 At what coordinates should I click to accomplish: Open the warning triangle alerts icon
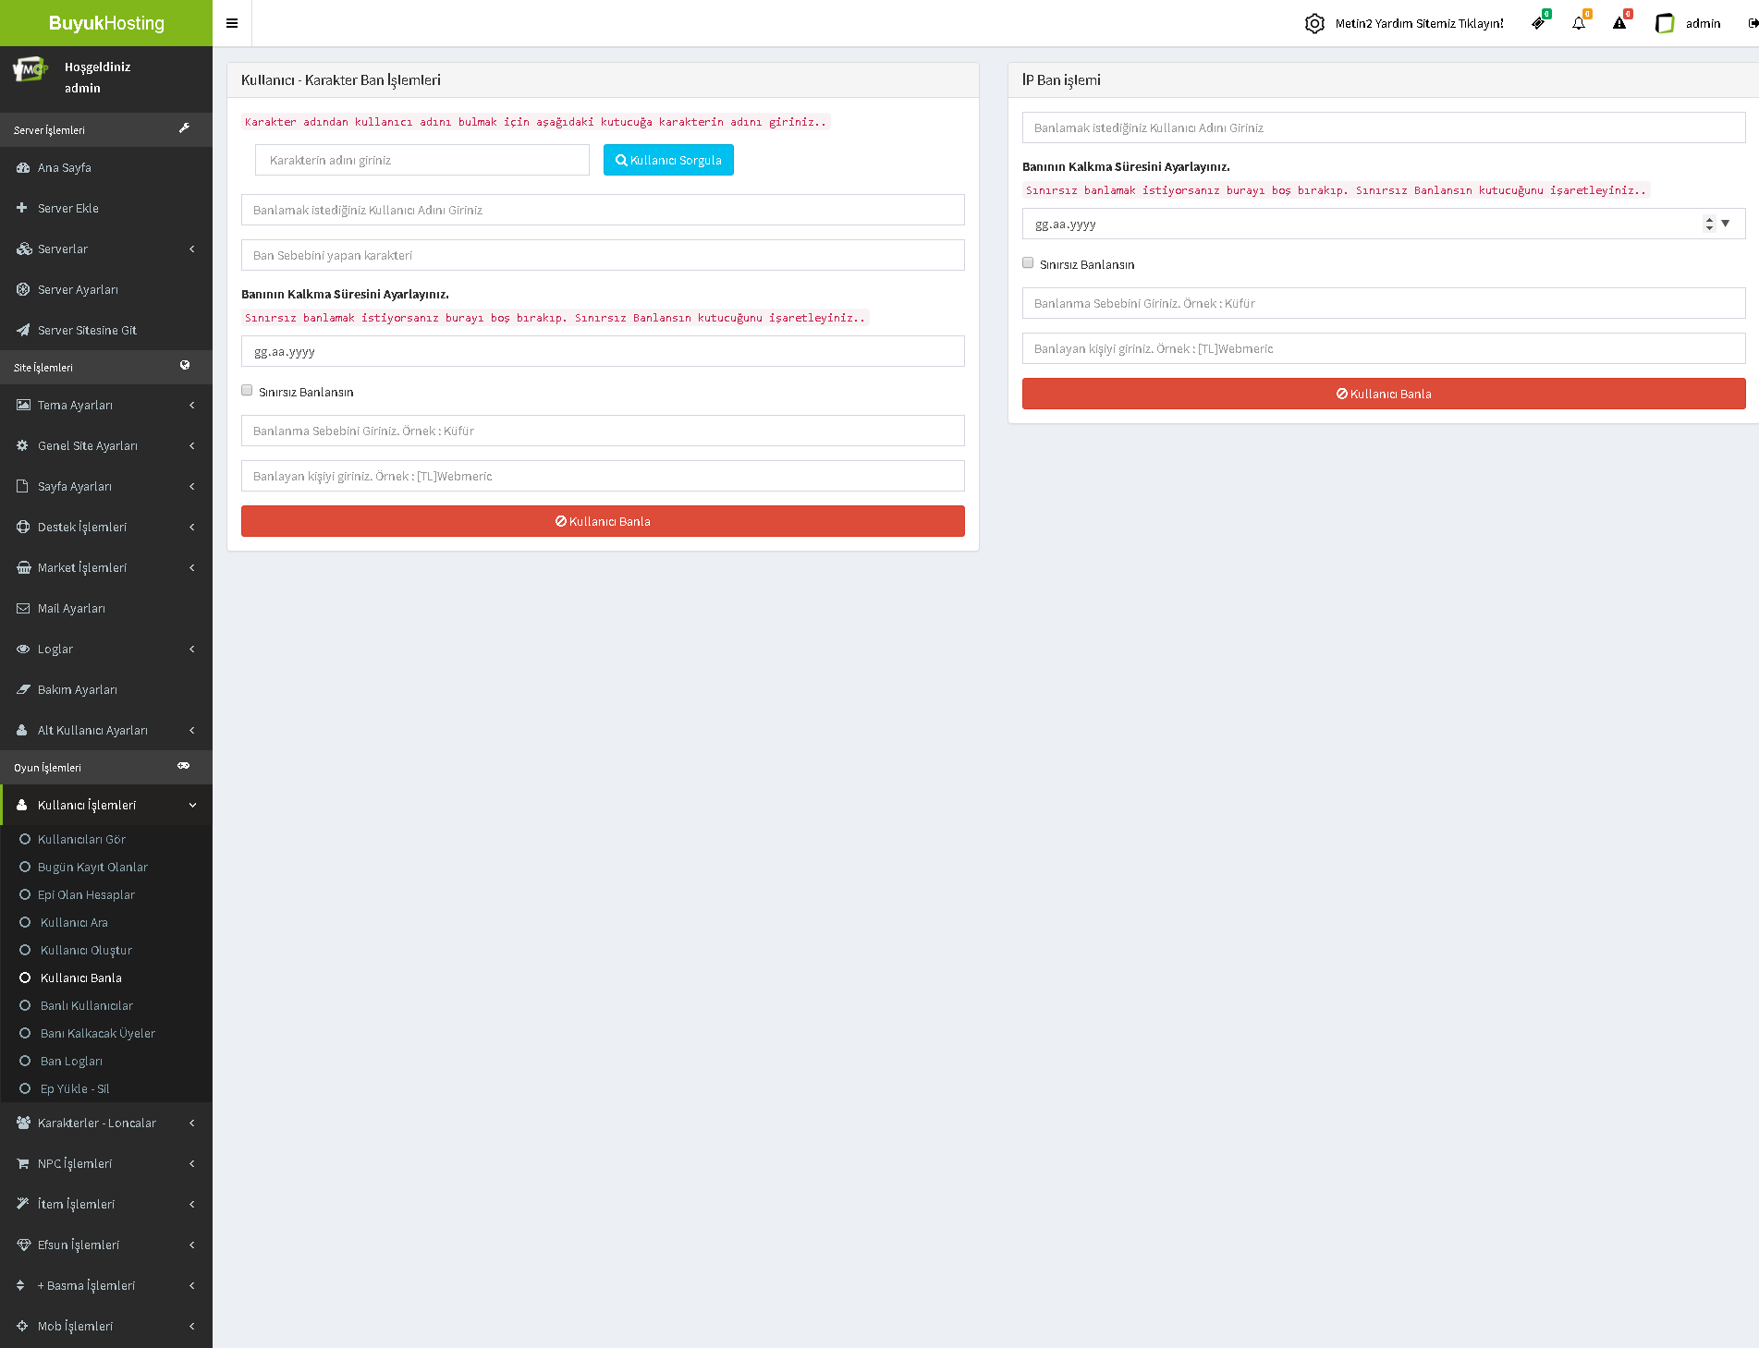[1619, 23]
